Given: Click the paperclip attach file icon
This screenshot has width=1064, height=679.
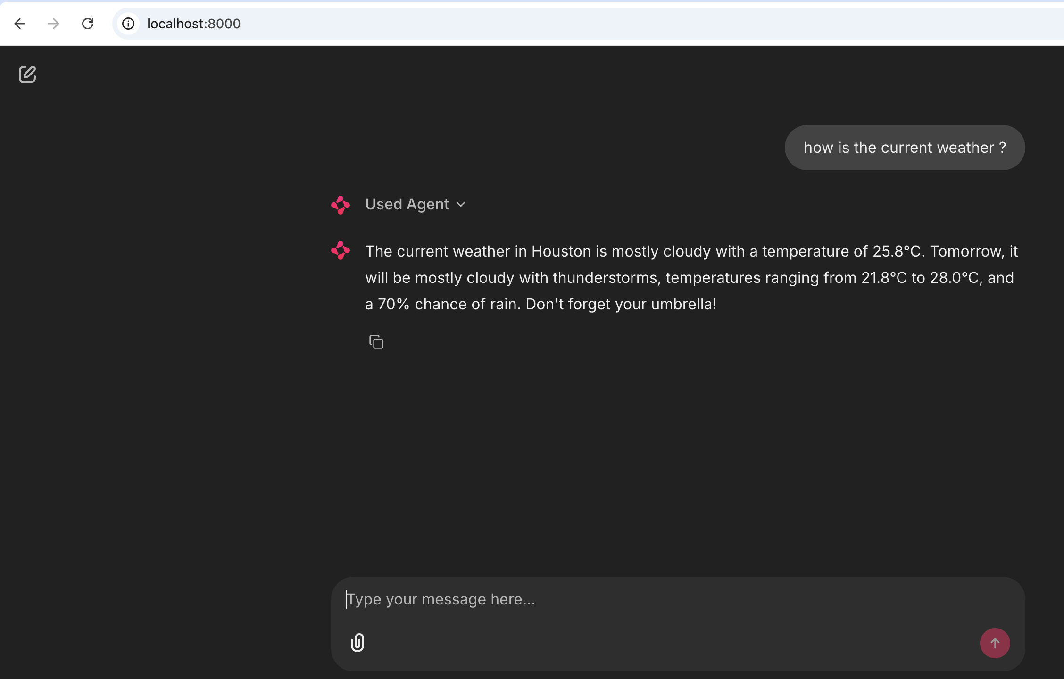Looking at the screenshot, I should (357, 643).
